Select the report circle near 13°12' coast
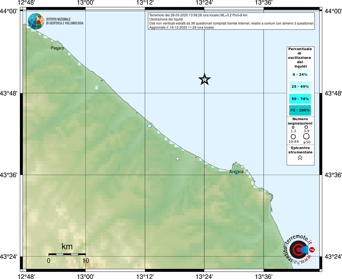 (149, 126)
